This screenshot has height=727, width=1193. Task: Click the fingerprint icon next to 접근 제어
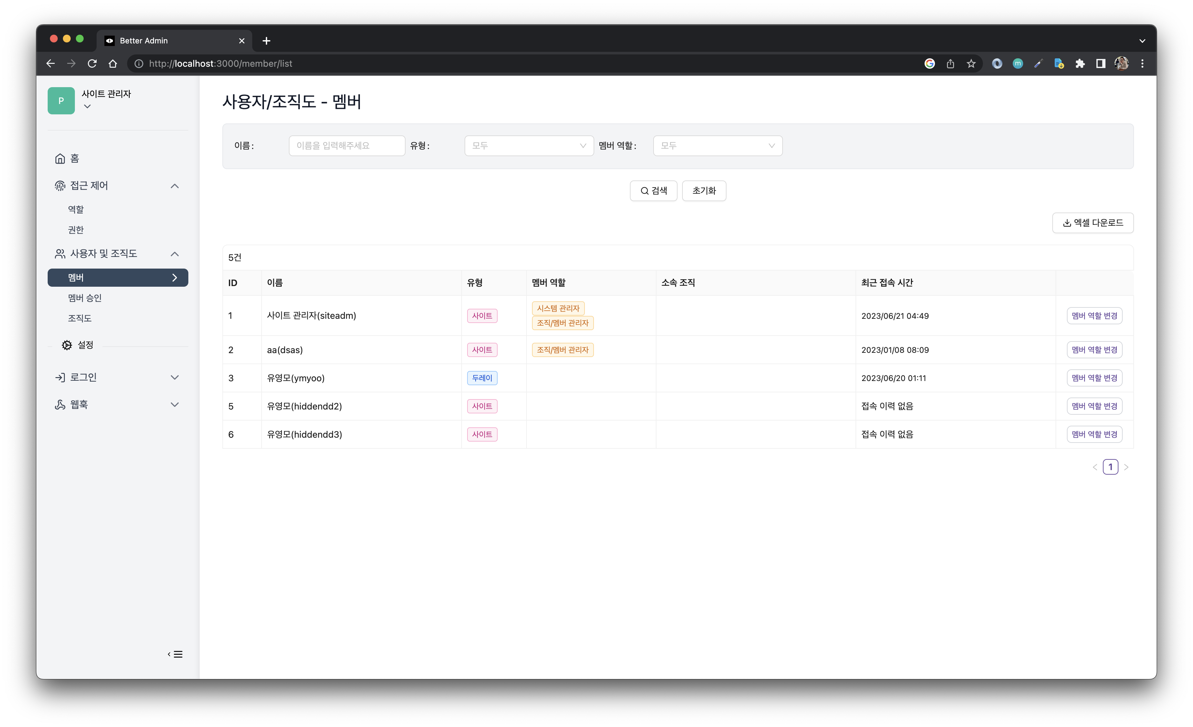pos(60,186)
